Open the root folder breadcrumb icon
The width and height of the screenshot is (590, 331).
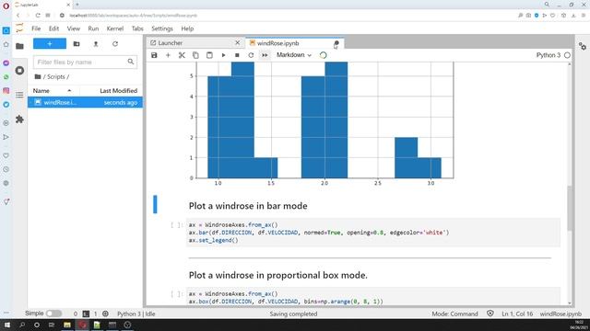(38, 76)
